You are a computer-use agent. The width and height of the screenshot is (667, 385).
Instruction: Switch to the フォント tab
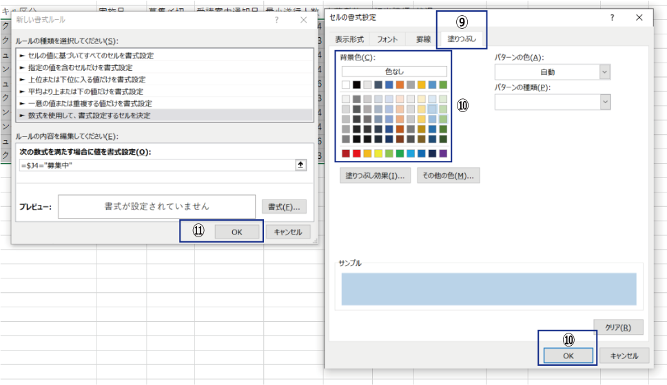tap(387, 40)
